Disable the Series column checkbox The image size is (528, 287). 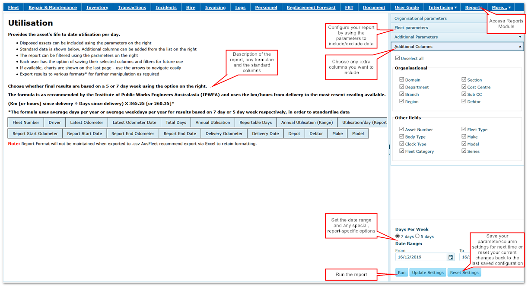pyautogui.click(x=464, y=151)
